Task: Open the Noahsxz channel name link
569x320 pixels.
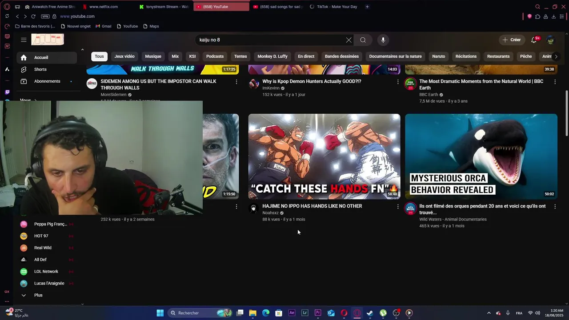Action: click(270, 213)
